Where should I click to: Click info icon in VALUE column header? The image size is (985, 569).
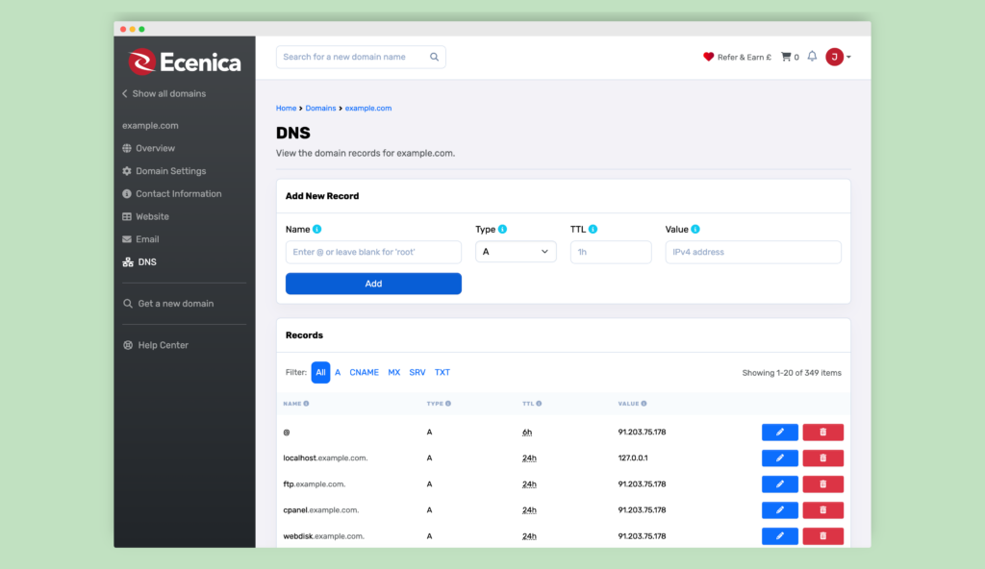pos(644,404)
